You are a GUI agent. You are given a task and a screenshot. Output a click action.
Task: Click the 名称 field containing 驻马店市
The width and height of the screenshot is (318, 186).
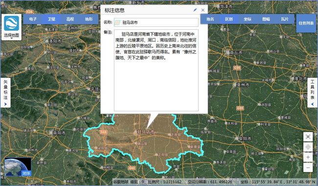coord(156,22)
